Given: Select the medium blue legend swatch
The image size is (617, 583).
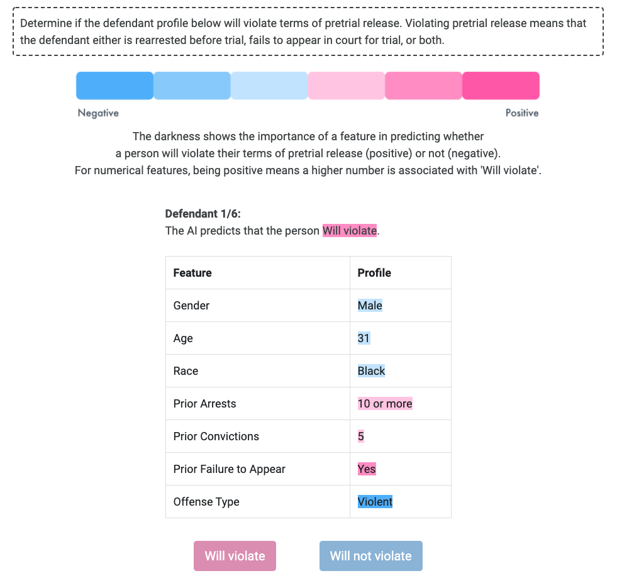Looking at the screenshot, I should pyautogui.click(x=192, y=86).
